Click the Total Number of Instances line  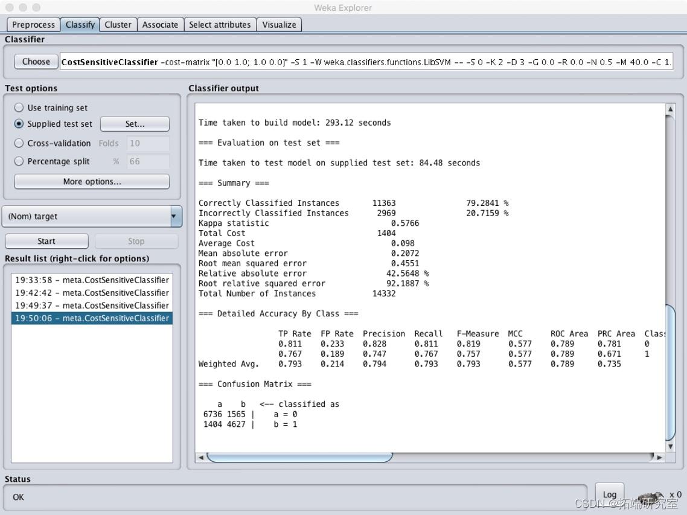point(297,293)
